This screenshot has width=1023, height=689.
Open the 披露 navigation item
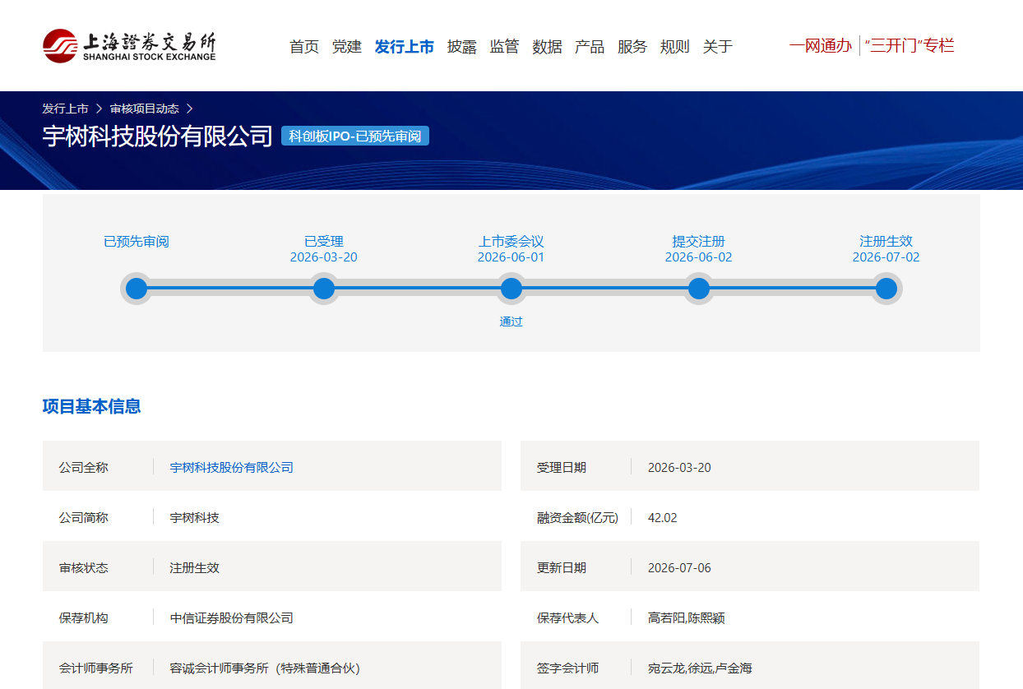click(x=462, y=47)
